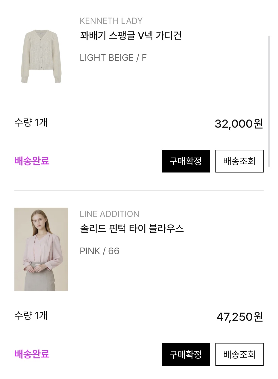
Task: Tap the blouse's 수량 1개 quantity label
Action: [31, 315]
